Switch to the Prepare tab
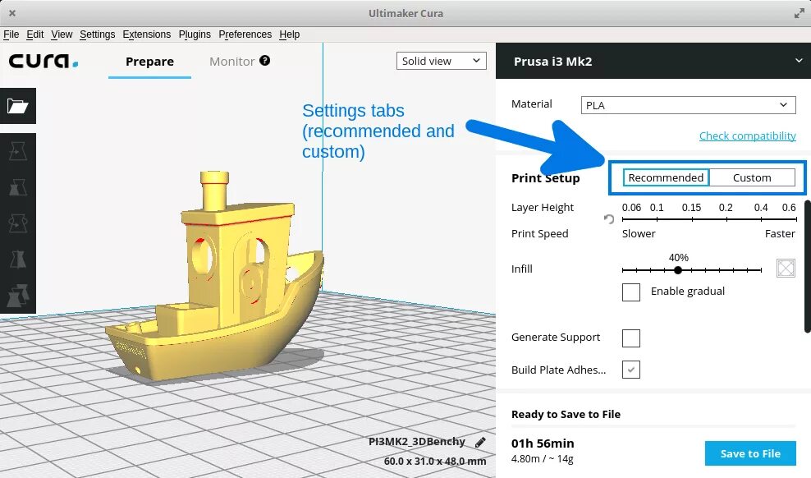 (149, 62)
